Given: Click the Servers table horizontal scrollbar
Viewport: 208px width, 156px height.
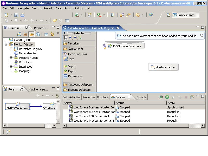Looking at the screenshot, I should [x=128, y=125].
